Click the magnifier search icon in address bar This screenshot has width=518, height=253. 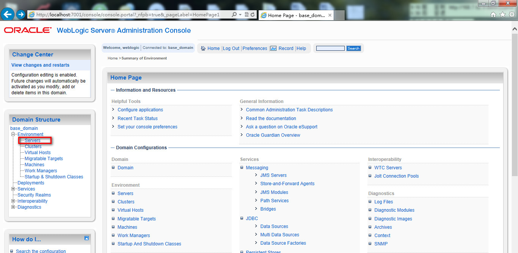234,14
